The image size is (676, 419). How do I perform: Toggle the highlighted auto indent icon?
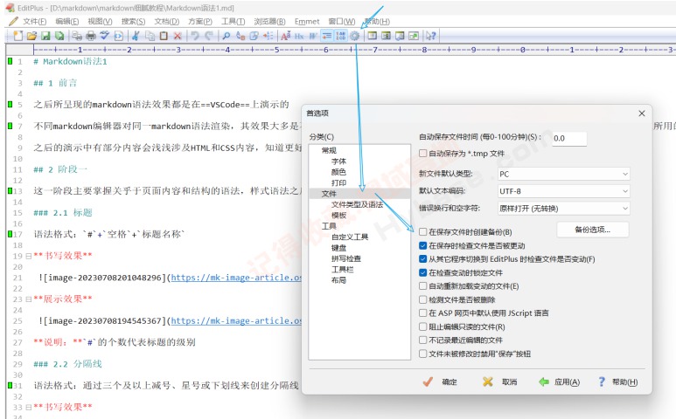click(x=327, y=36)
